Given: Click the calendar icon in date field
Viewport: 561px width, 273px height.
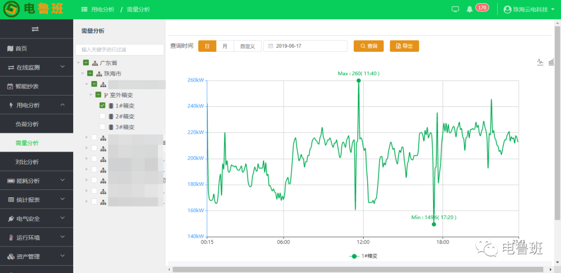Looking at the screenshot, I should coord(270,46).
